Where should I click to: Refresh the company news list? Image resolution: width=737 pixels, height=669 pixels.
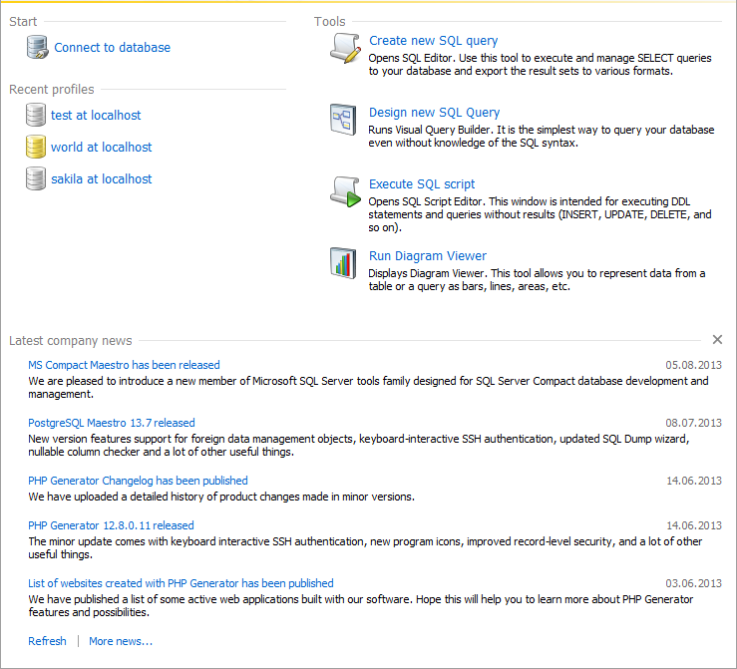(47, 641)
